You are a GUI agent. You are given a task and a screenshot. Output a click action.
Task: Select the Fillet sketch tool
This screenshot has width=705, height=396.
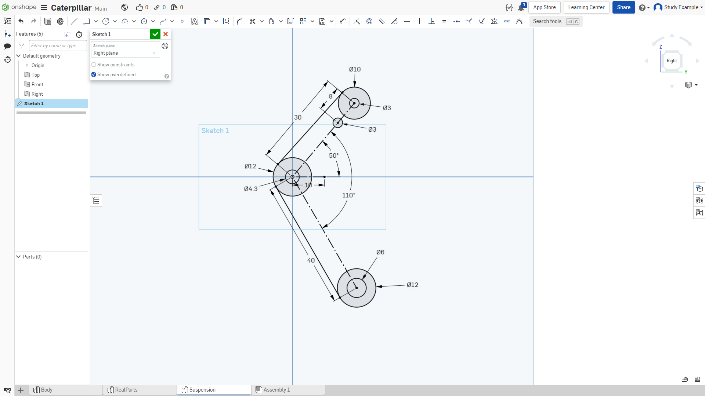click(240, 21)
